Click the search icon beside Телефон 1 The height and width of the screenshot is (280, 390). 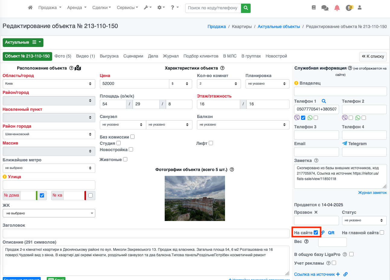(324, 101)
